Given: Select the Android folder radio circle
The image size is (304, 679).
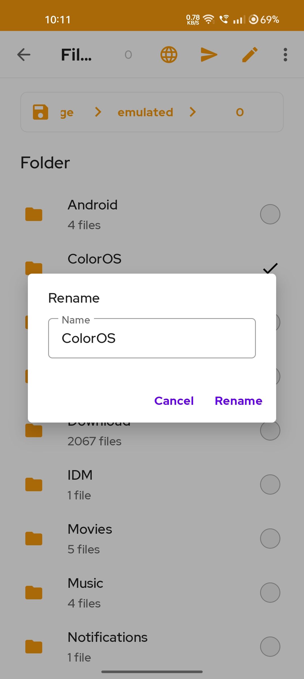Looking at the screenshot, I should coord(270,214).
